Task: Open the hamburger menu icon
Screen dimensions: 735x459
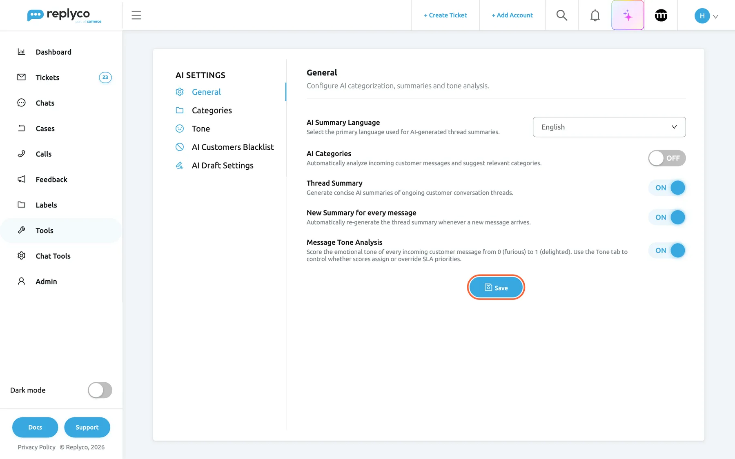Action: click(x=136, y=16)
